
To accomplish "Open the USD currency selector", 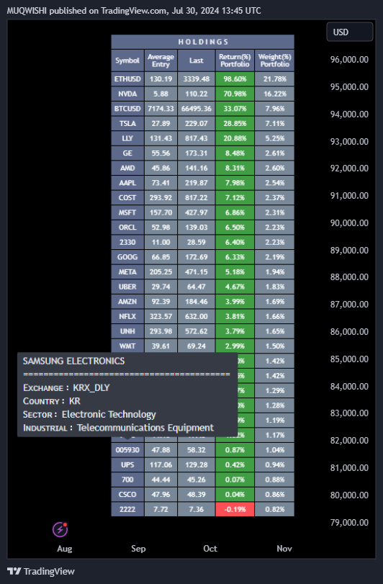I will pyautogui.click(x=349, y=32).
